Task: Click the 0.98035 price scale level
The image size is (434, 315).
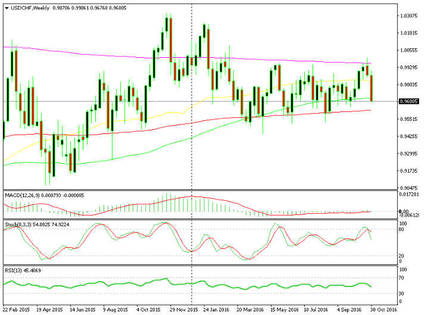Action: (409, 85)
